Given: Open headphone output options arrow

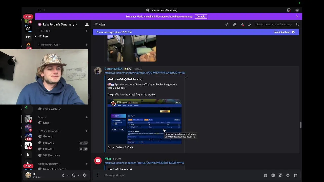Looking at the screenshot, I should click(x=78, y=175).
